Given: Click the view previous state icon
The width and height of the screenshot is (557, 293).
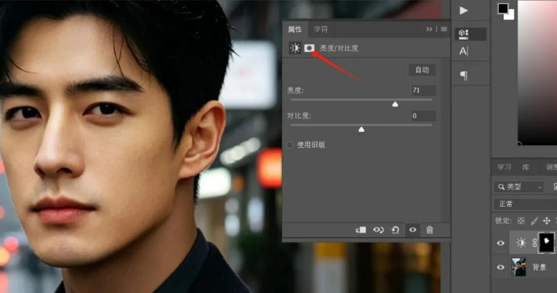Looking at the screenshot, I should coord(378,230).
